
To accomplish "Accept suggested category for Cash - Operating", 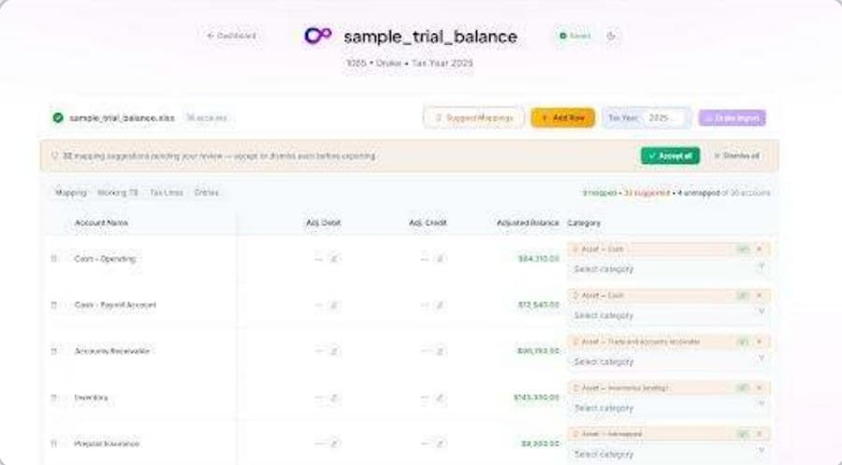I will 743,249.
